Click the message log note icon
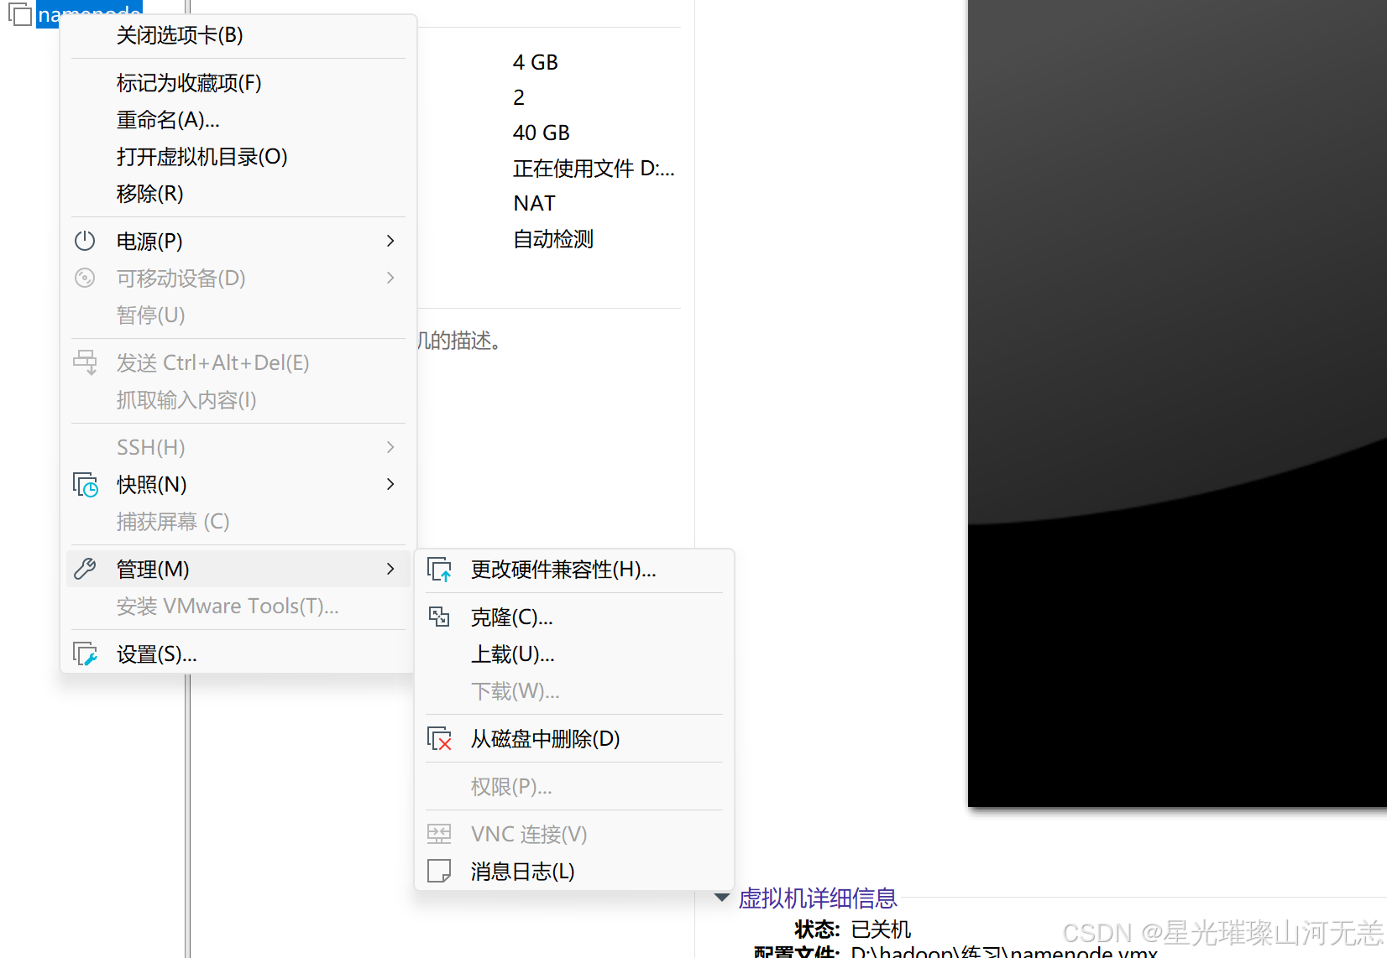Screen dimensions: 1387x958 [439, 871]
